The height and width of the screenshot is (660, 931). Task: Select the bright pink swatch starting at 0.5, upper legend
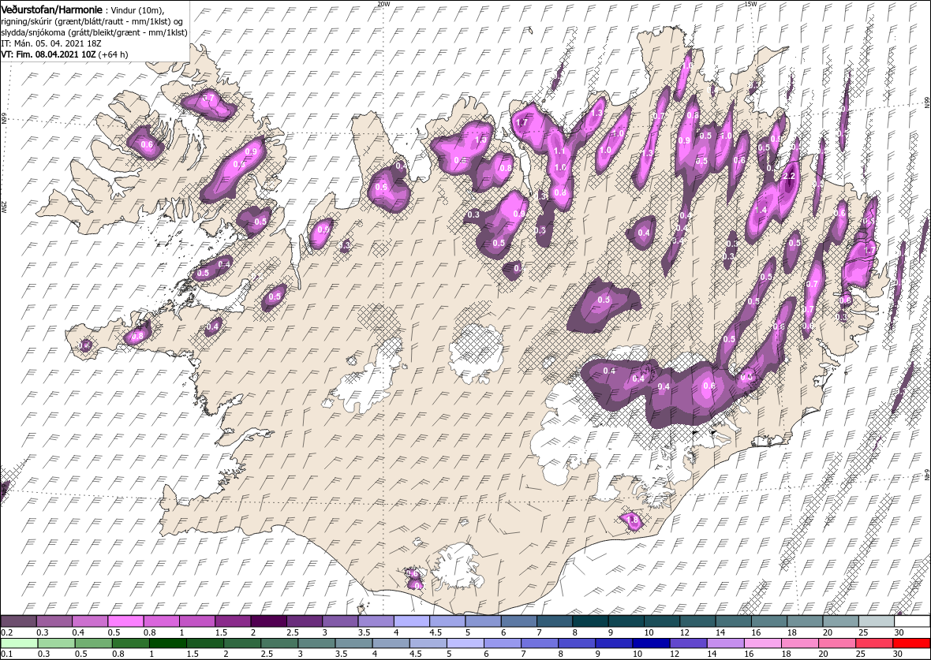(126, 621)
